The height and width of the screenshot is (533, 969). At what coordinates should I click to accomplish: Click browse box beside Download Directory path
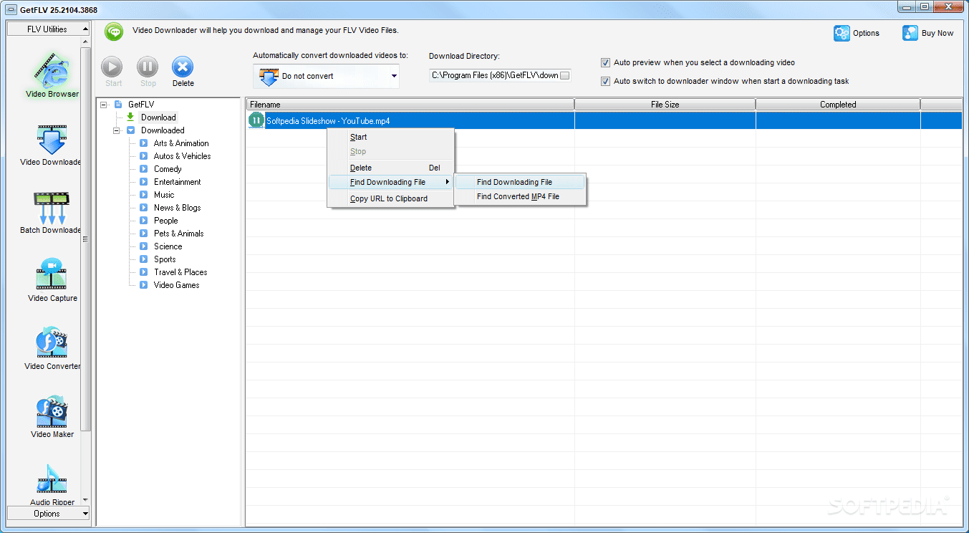(564, 75)
